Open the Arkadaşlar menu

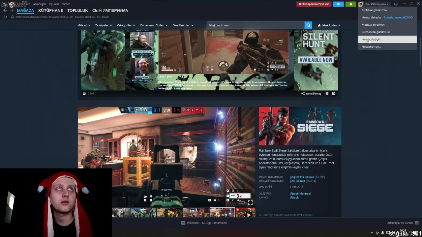point(40,4)
